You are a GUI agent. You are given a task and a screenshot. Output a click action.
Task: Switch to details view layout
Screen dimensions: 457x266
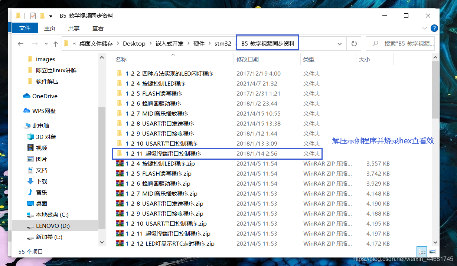coord(422,252)
